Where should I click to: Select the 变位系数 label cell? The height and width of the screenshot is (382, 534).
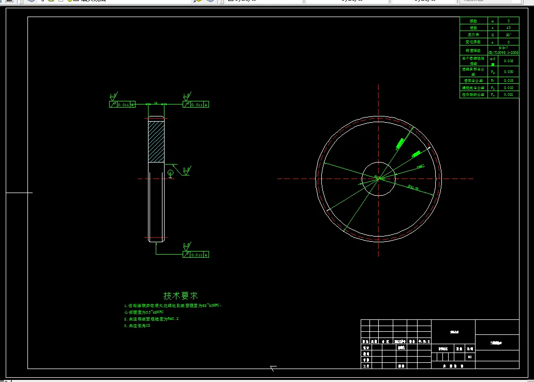[x=473, y=42]
